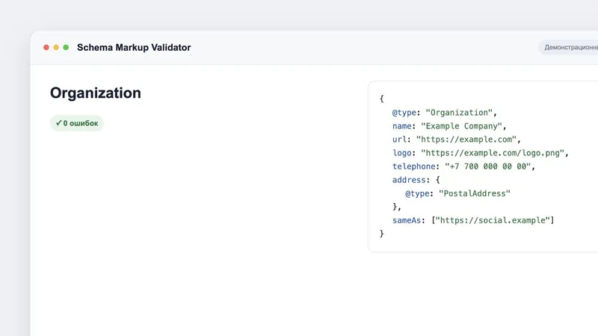This screenshot has height=336, width=598.
Task: Click the sameAs "https://social.example" line
Action: [x=473, y=220]
